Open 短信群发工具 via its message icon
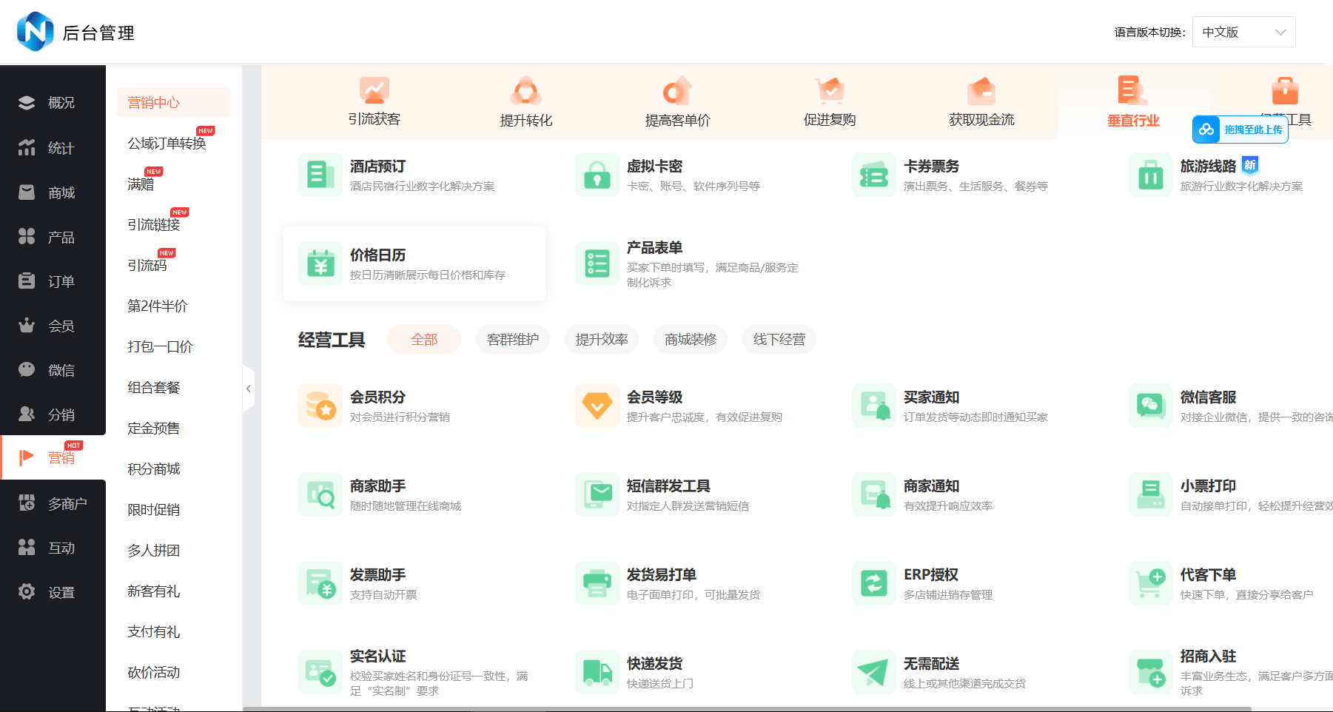This screenshot has width=1333, height=712. coord(597,494)
